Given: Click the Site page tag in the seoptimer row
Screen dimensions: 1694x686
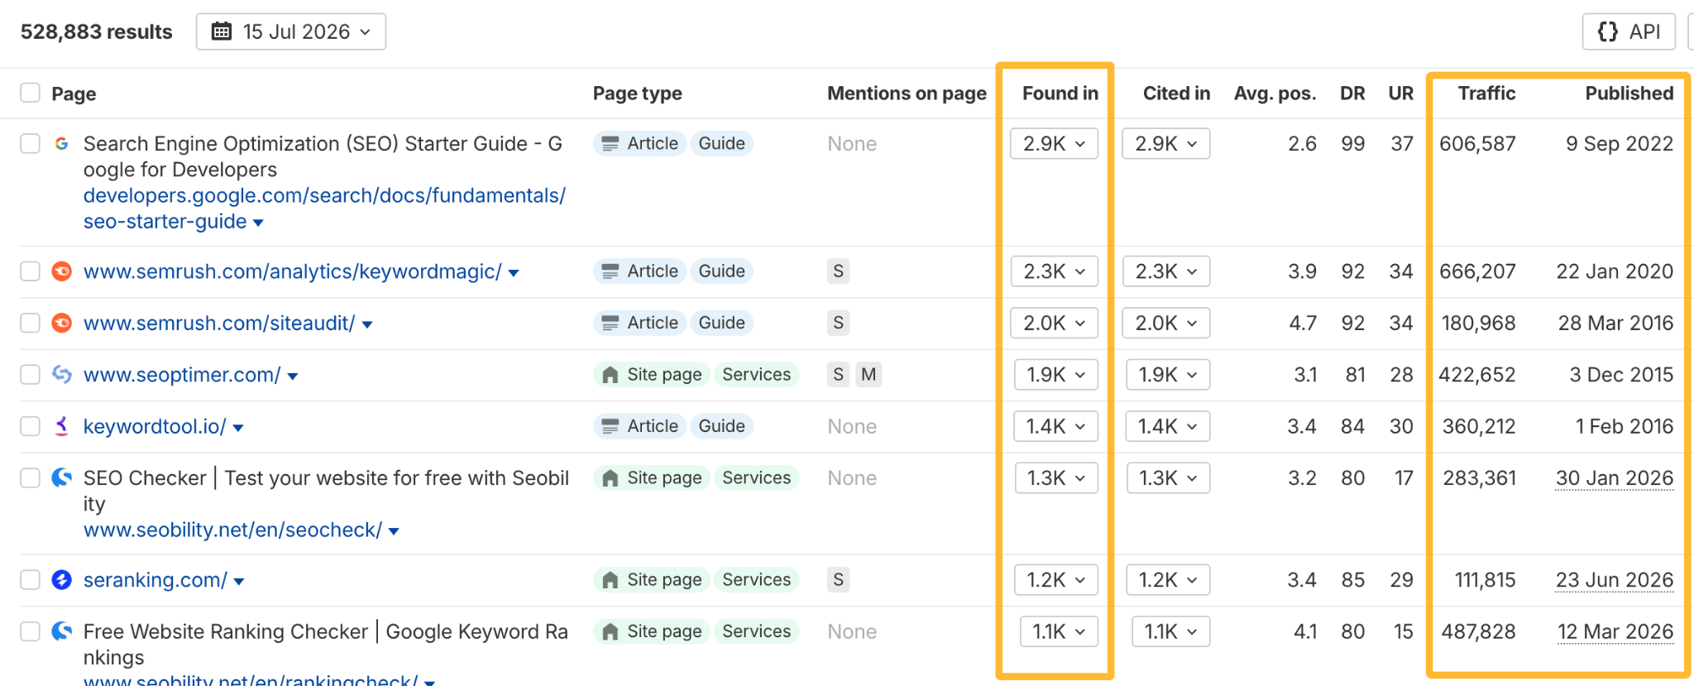Looking at the screenshot, I should coord(651,375).
